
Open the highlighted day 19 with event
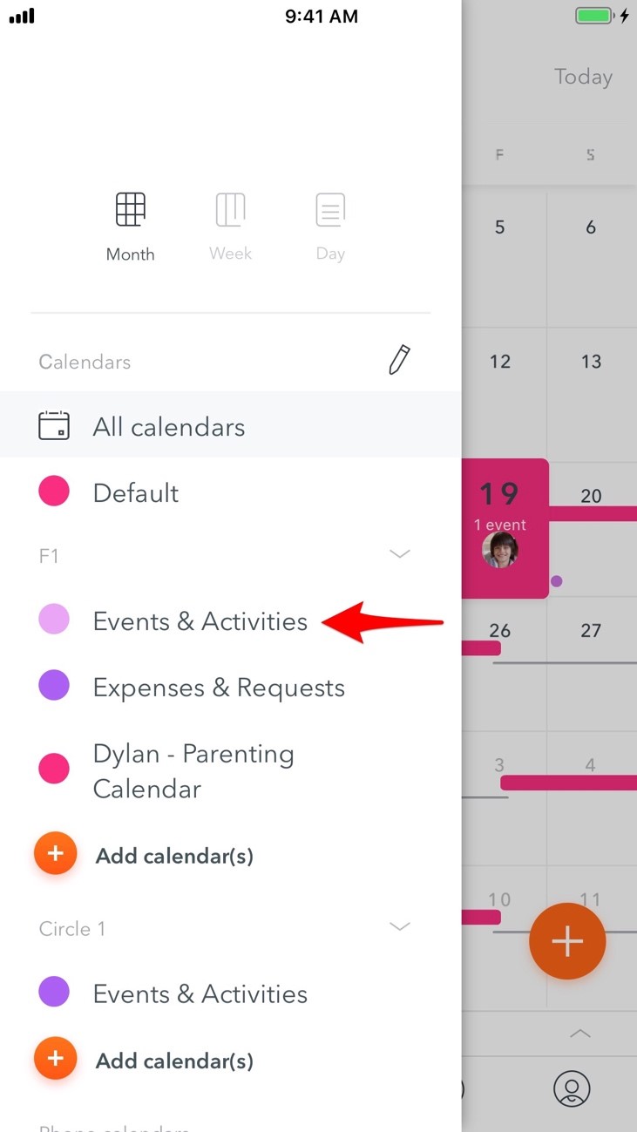[505, 528]
